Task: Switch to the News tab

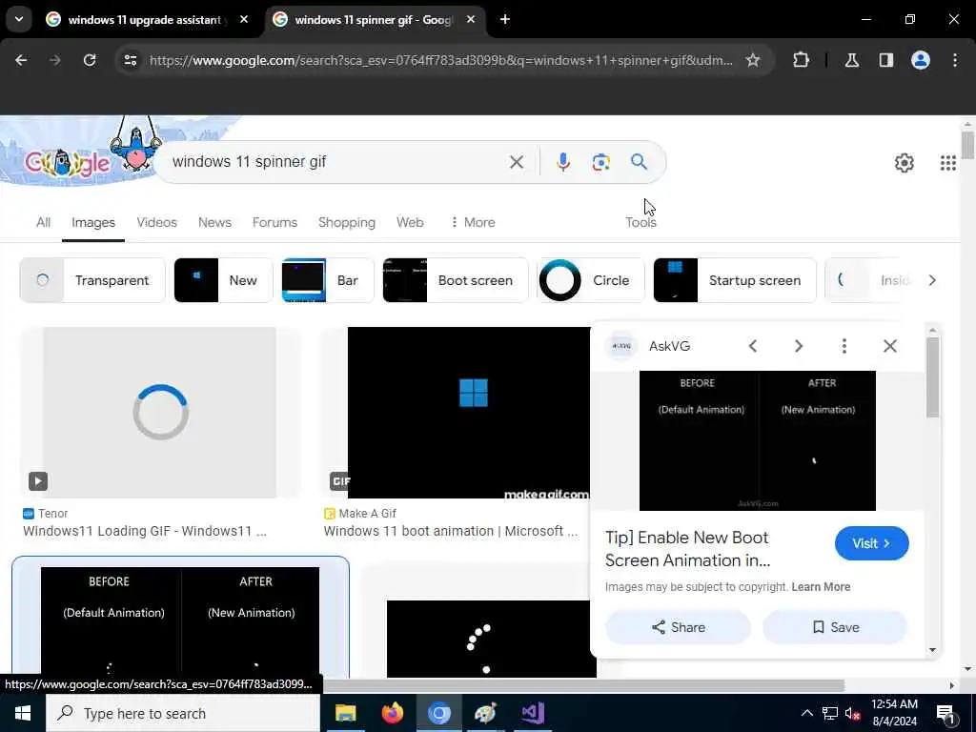Action: coord(214,222)
